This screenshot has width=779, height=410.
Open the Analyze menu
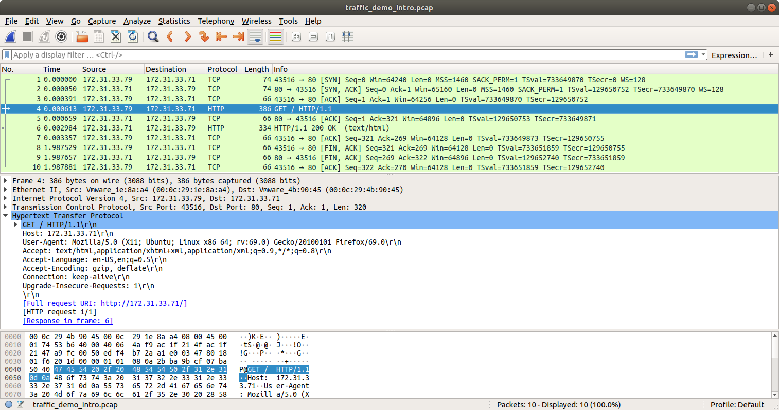pyautogui.click(x=137, y=21)
